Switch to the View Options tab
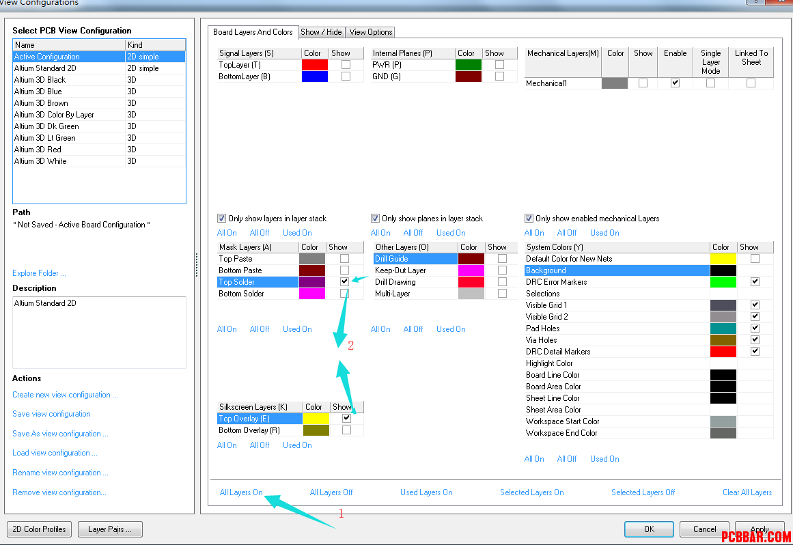This screenshot has height=545, width=793. click(371, 32)
